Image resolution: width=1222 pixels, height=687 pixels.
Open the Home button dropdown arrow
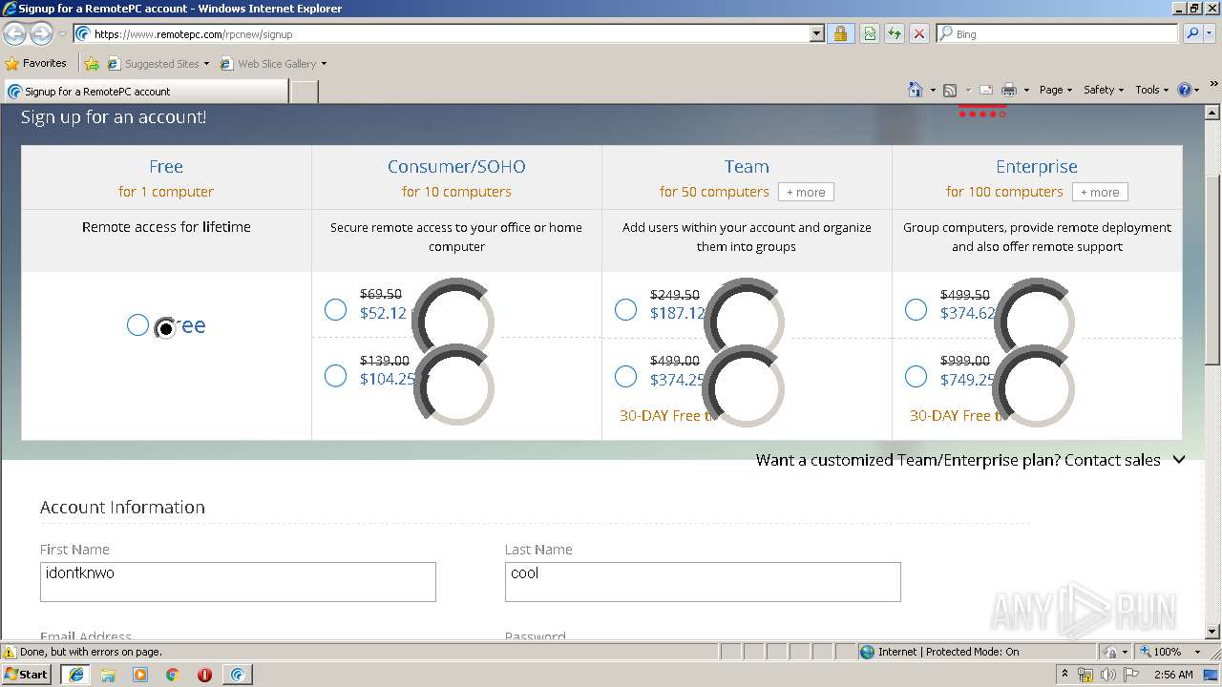point(933,91)
